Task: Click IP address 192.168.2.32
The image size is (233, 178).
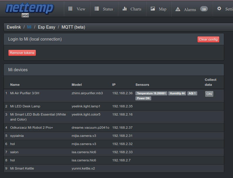Action: pos(122,144)
